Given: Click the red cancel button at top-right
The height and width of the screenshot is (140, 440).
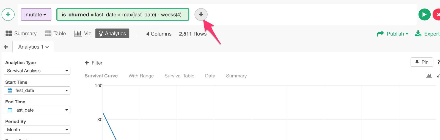Looking at the screenshot, I should coord(437,14).
